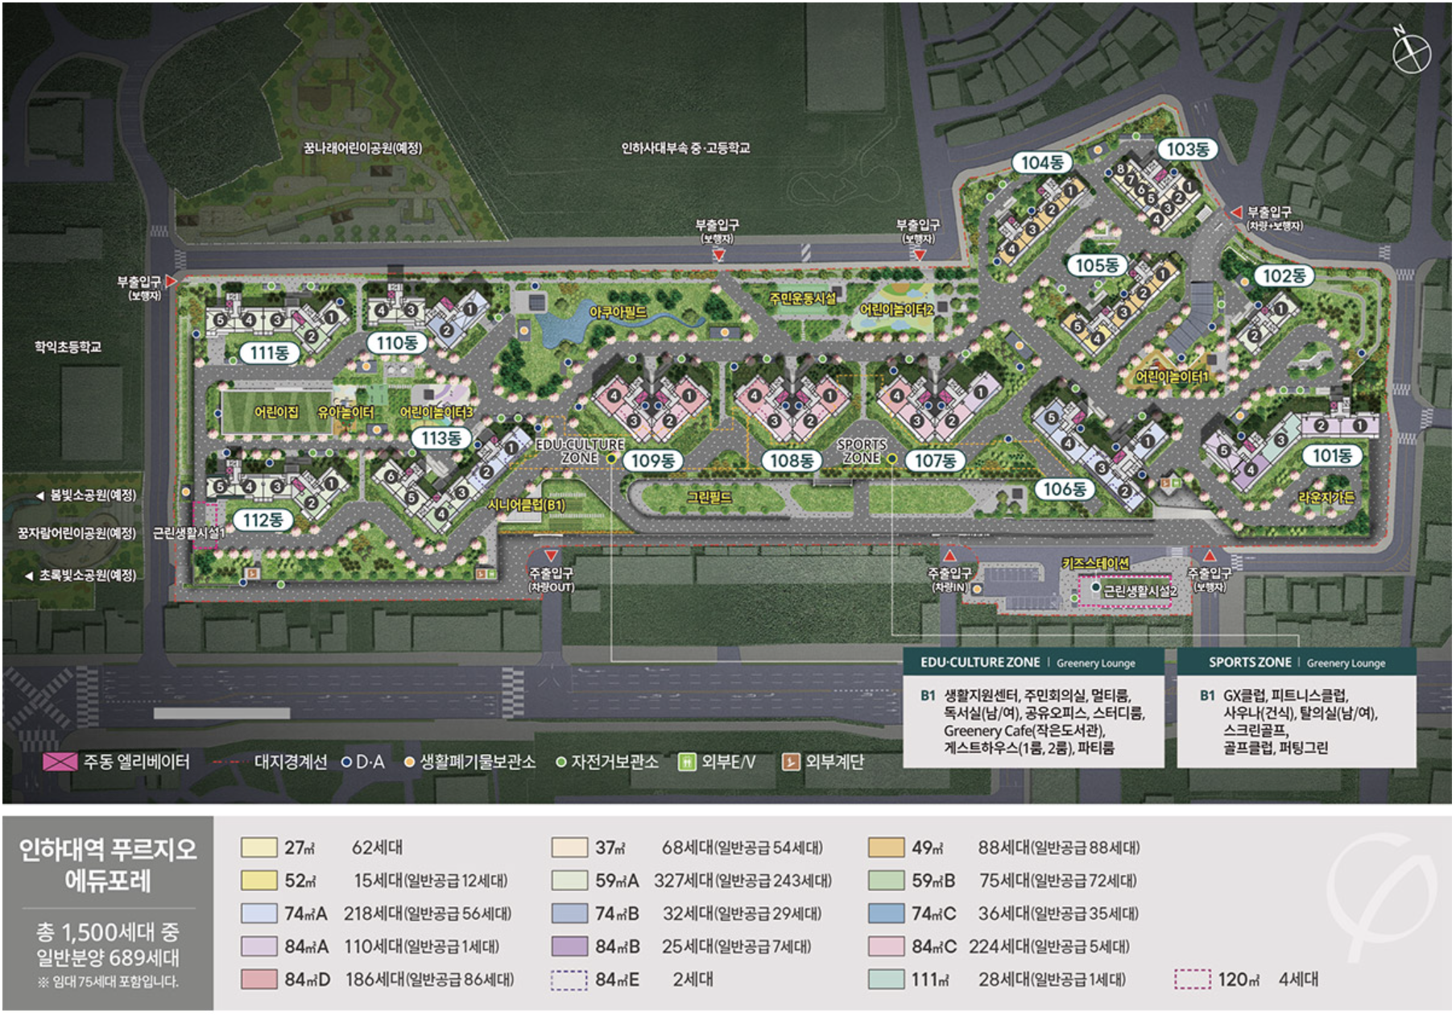Pick the 49㎡ color swatch
The width and height of the screenshot is (1456, 1015).
click(x=887, y=847)
